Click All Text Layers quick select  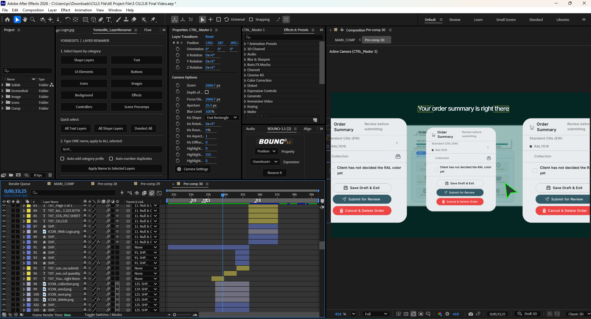(x=76, y=128)
